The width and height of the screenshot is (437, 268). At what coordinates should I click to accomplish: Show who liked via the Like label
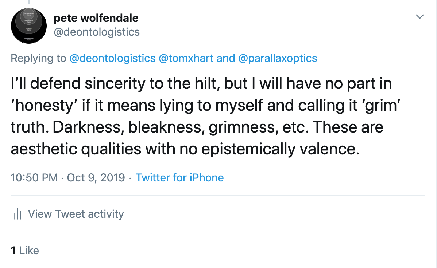[x=29, y=251]
